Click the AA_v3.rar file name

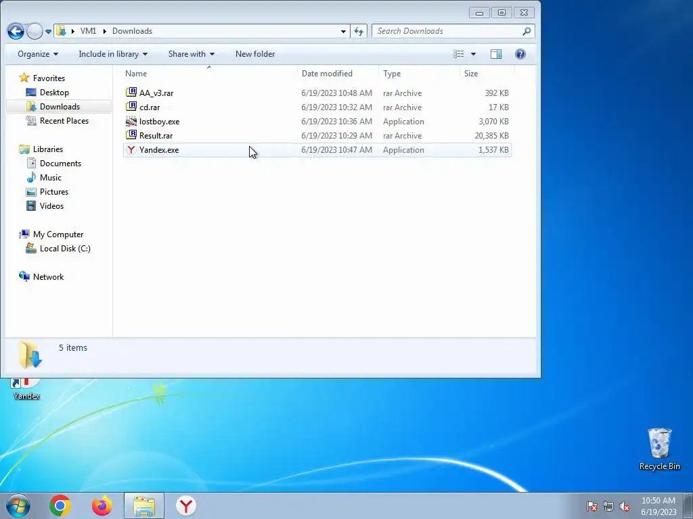pos(156,93)
